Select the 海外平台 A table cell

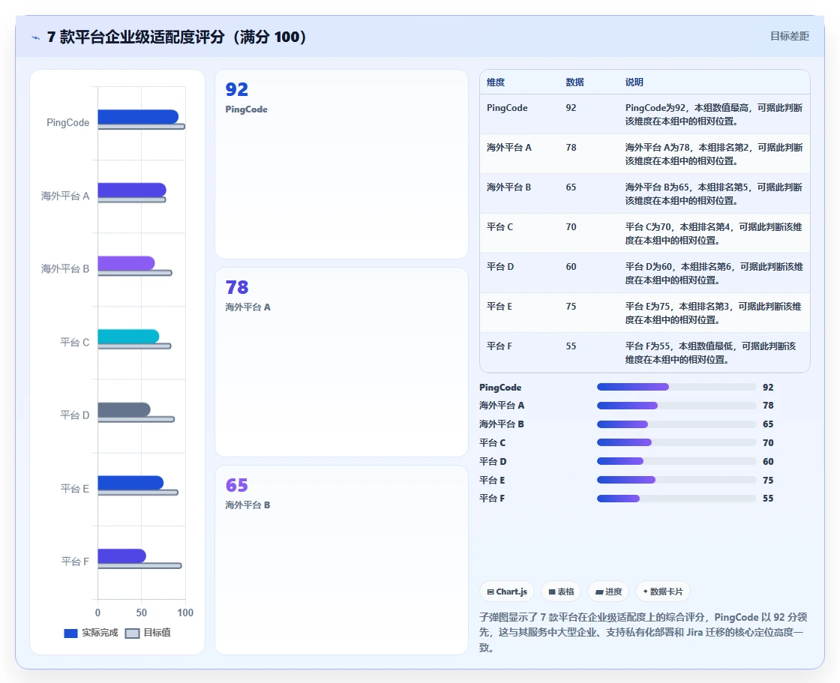coord(509,147)
